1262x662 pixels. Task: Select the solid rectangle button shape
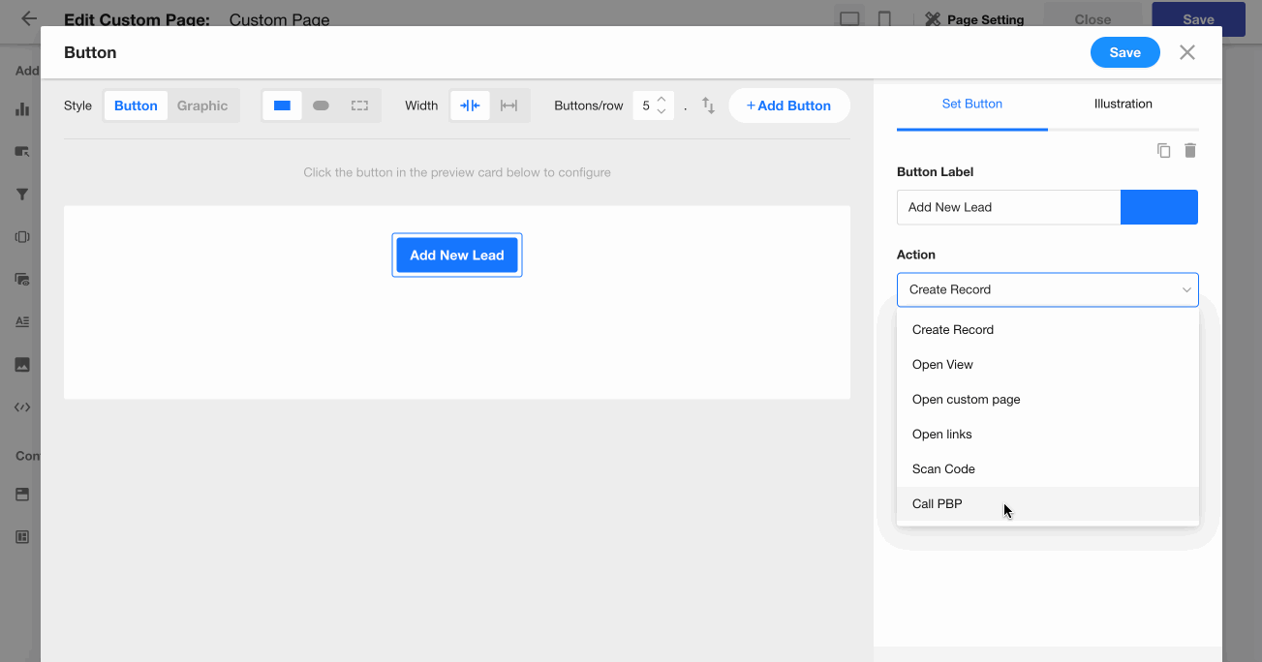pyautogui.click(x=282, y=105)
